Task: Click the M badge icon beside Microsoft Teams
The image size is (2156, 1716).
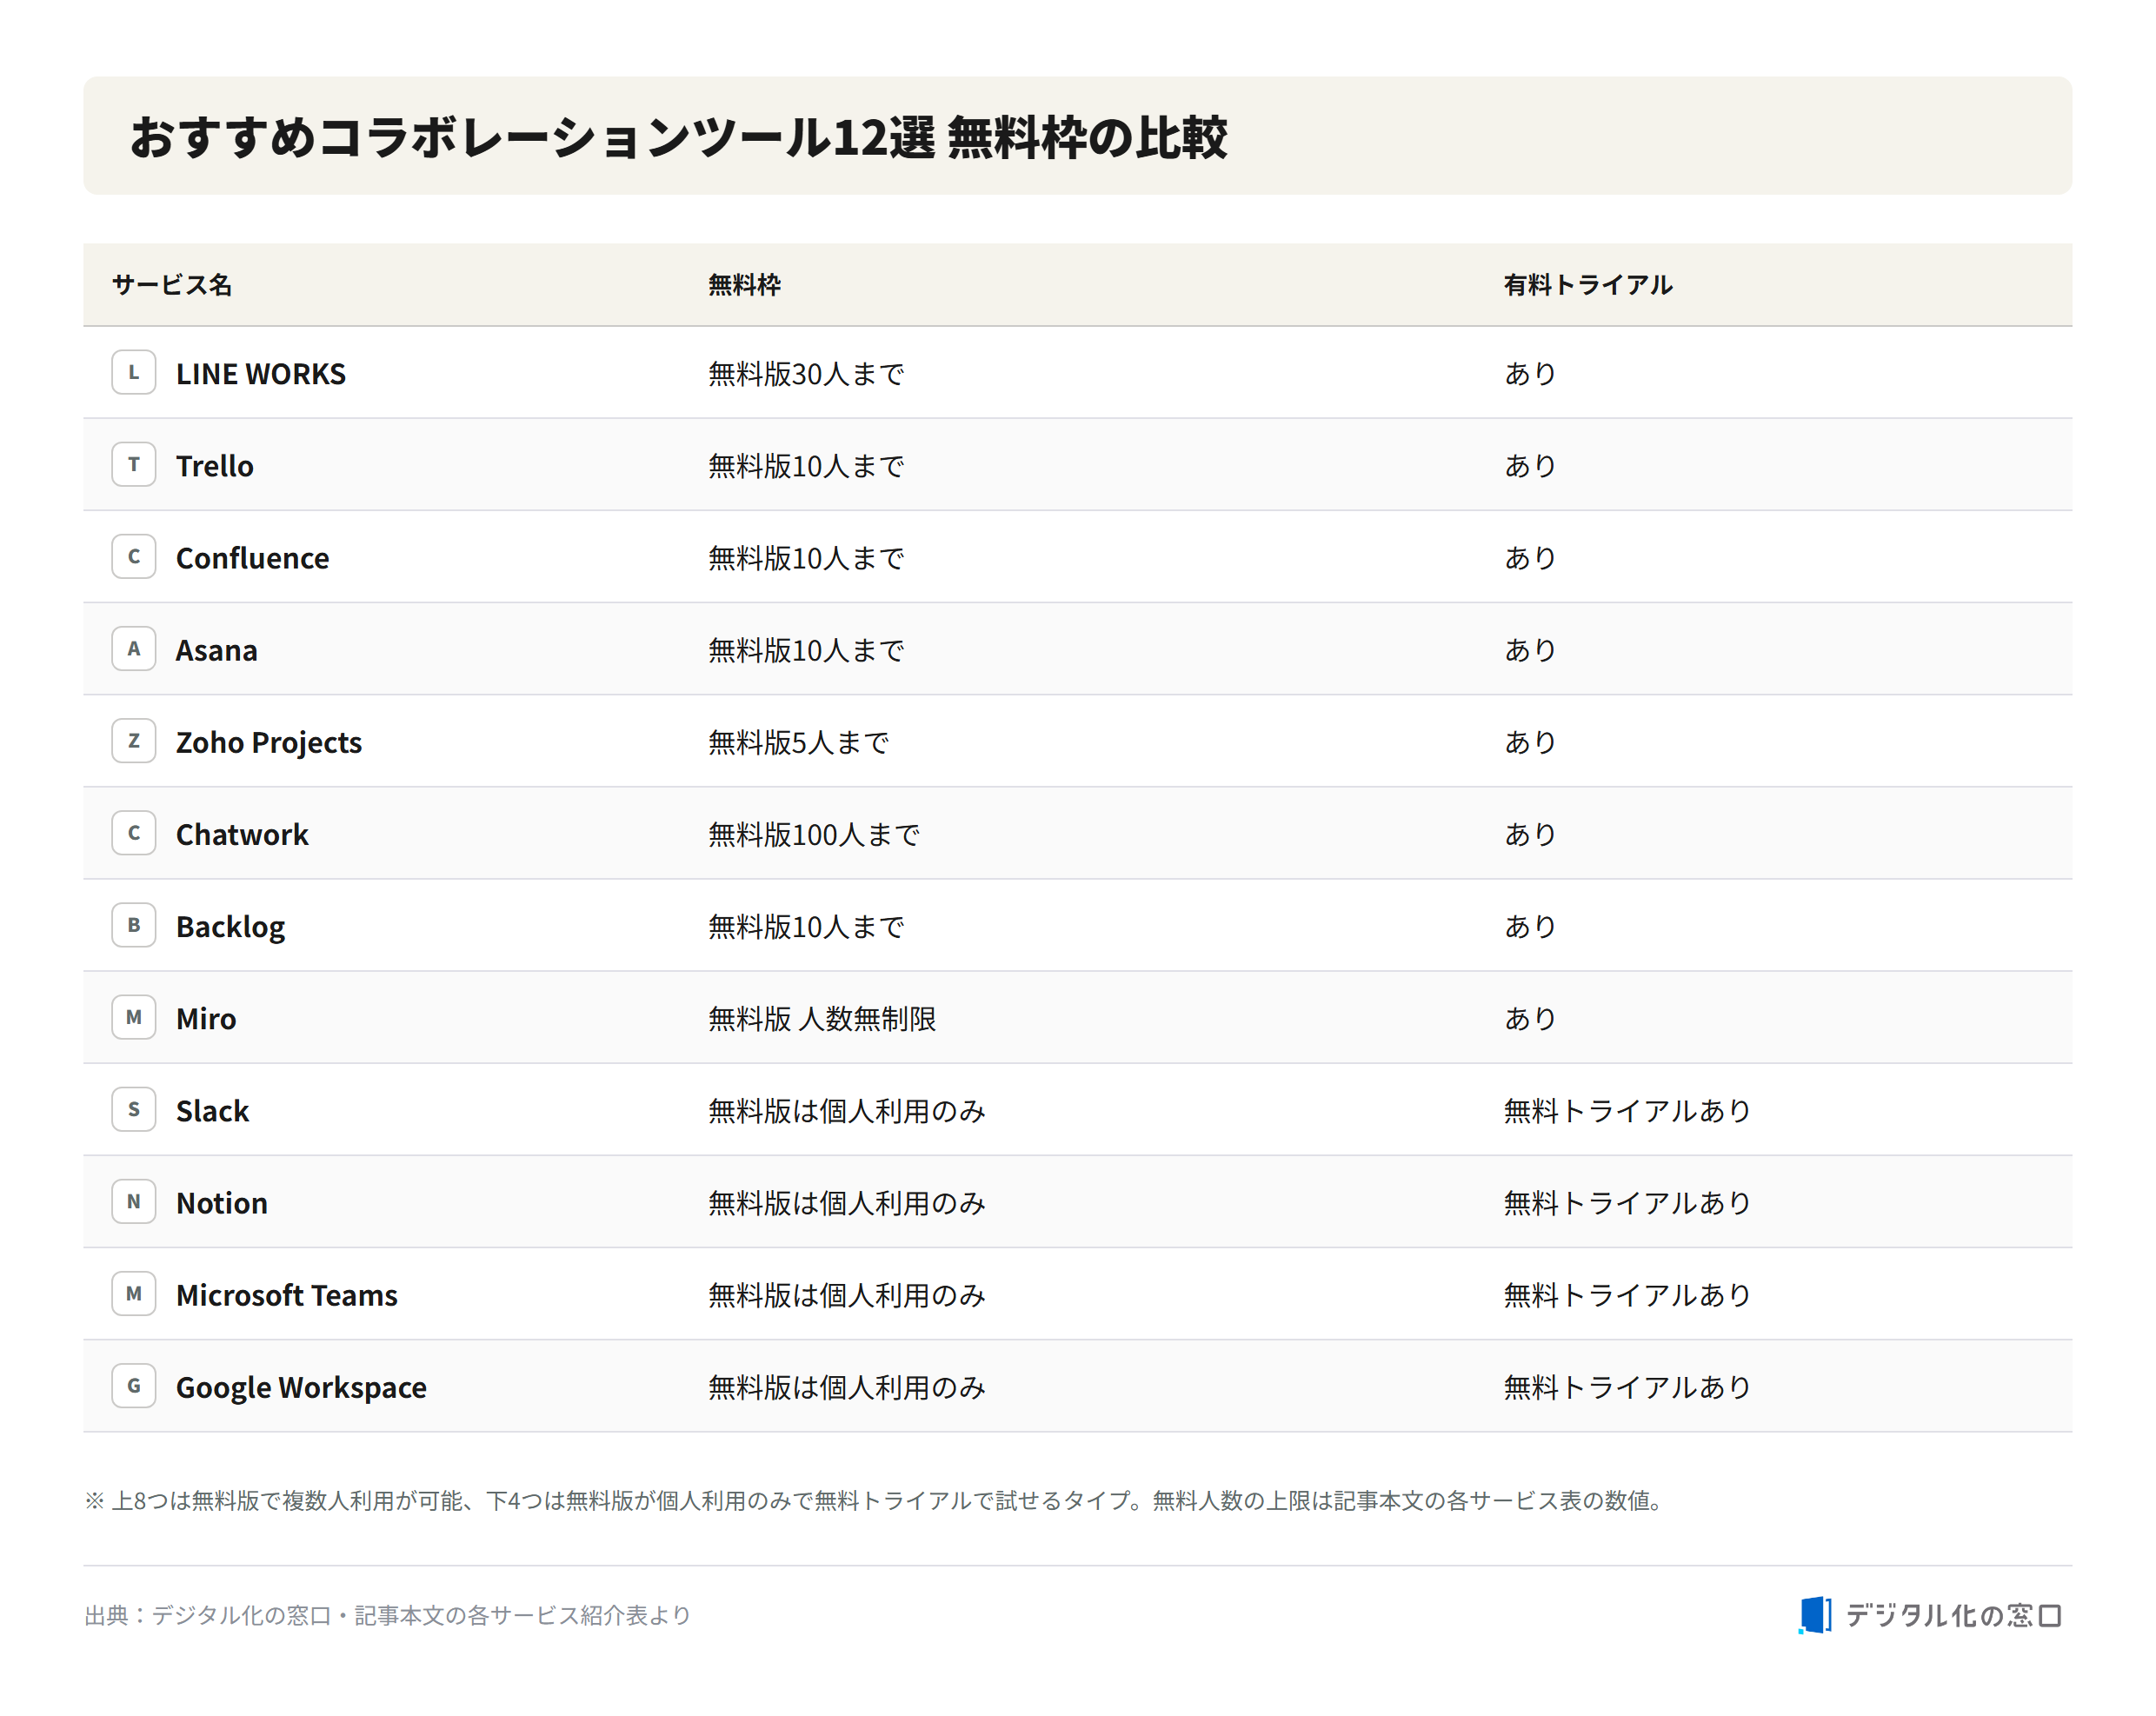Action: coord(133,1293)
